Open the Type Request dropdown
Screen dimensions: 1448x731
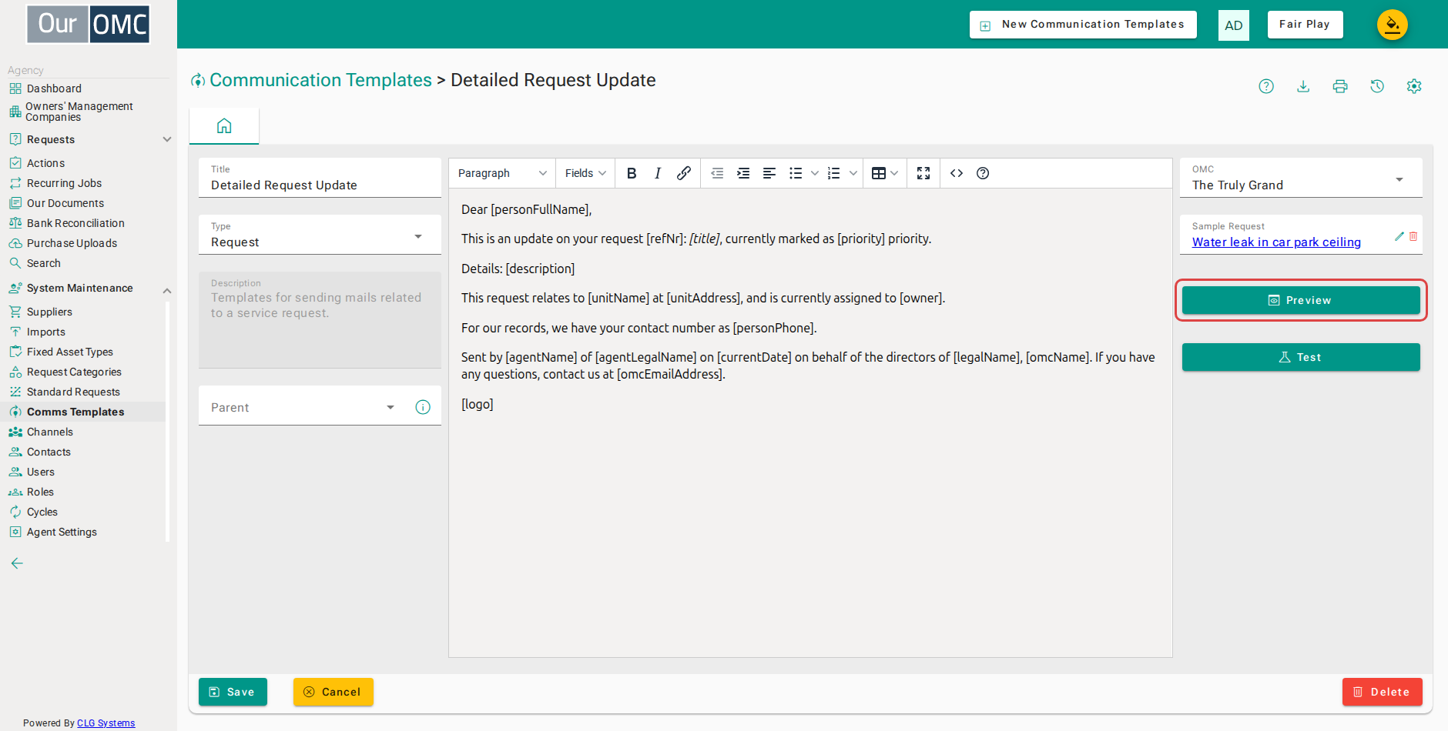pyautogui.click(x=320, y=235)
